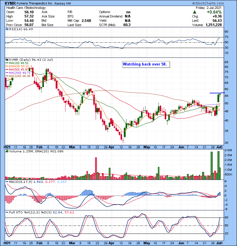Click the volume bars icon beside Volume 1.25M

pos(7,151)
